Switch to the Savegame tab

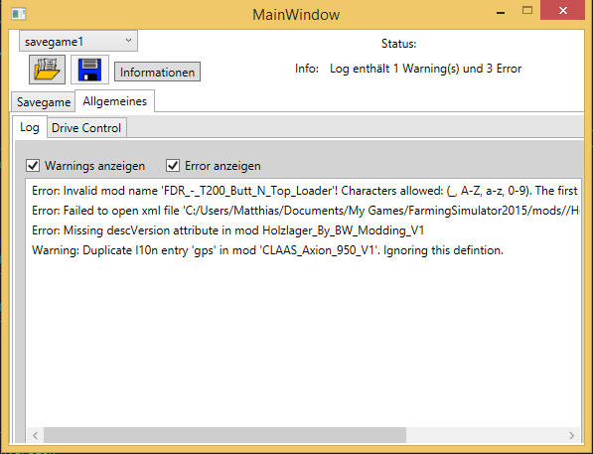44,102
